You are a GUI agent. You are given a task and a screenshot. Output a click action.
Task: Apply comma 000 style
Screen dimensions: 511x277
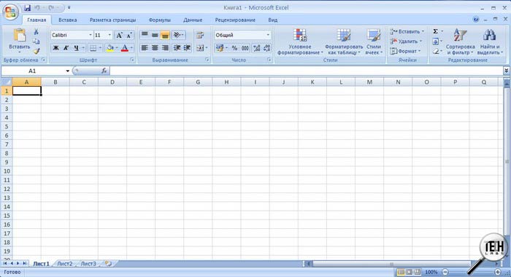coord(245,48)
